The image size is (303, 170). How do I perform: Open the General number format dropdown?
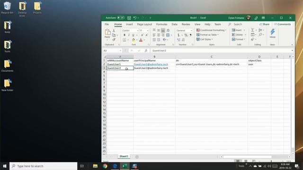[x=191, y=30]
